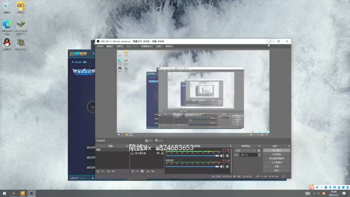Viewport: 350px width, 197px height.
Task: Remove selected scene with minus icon
Action: click(103, 171)
